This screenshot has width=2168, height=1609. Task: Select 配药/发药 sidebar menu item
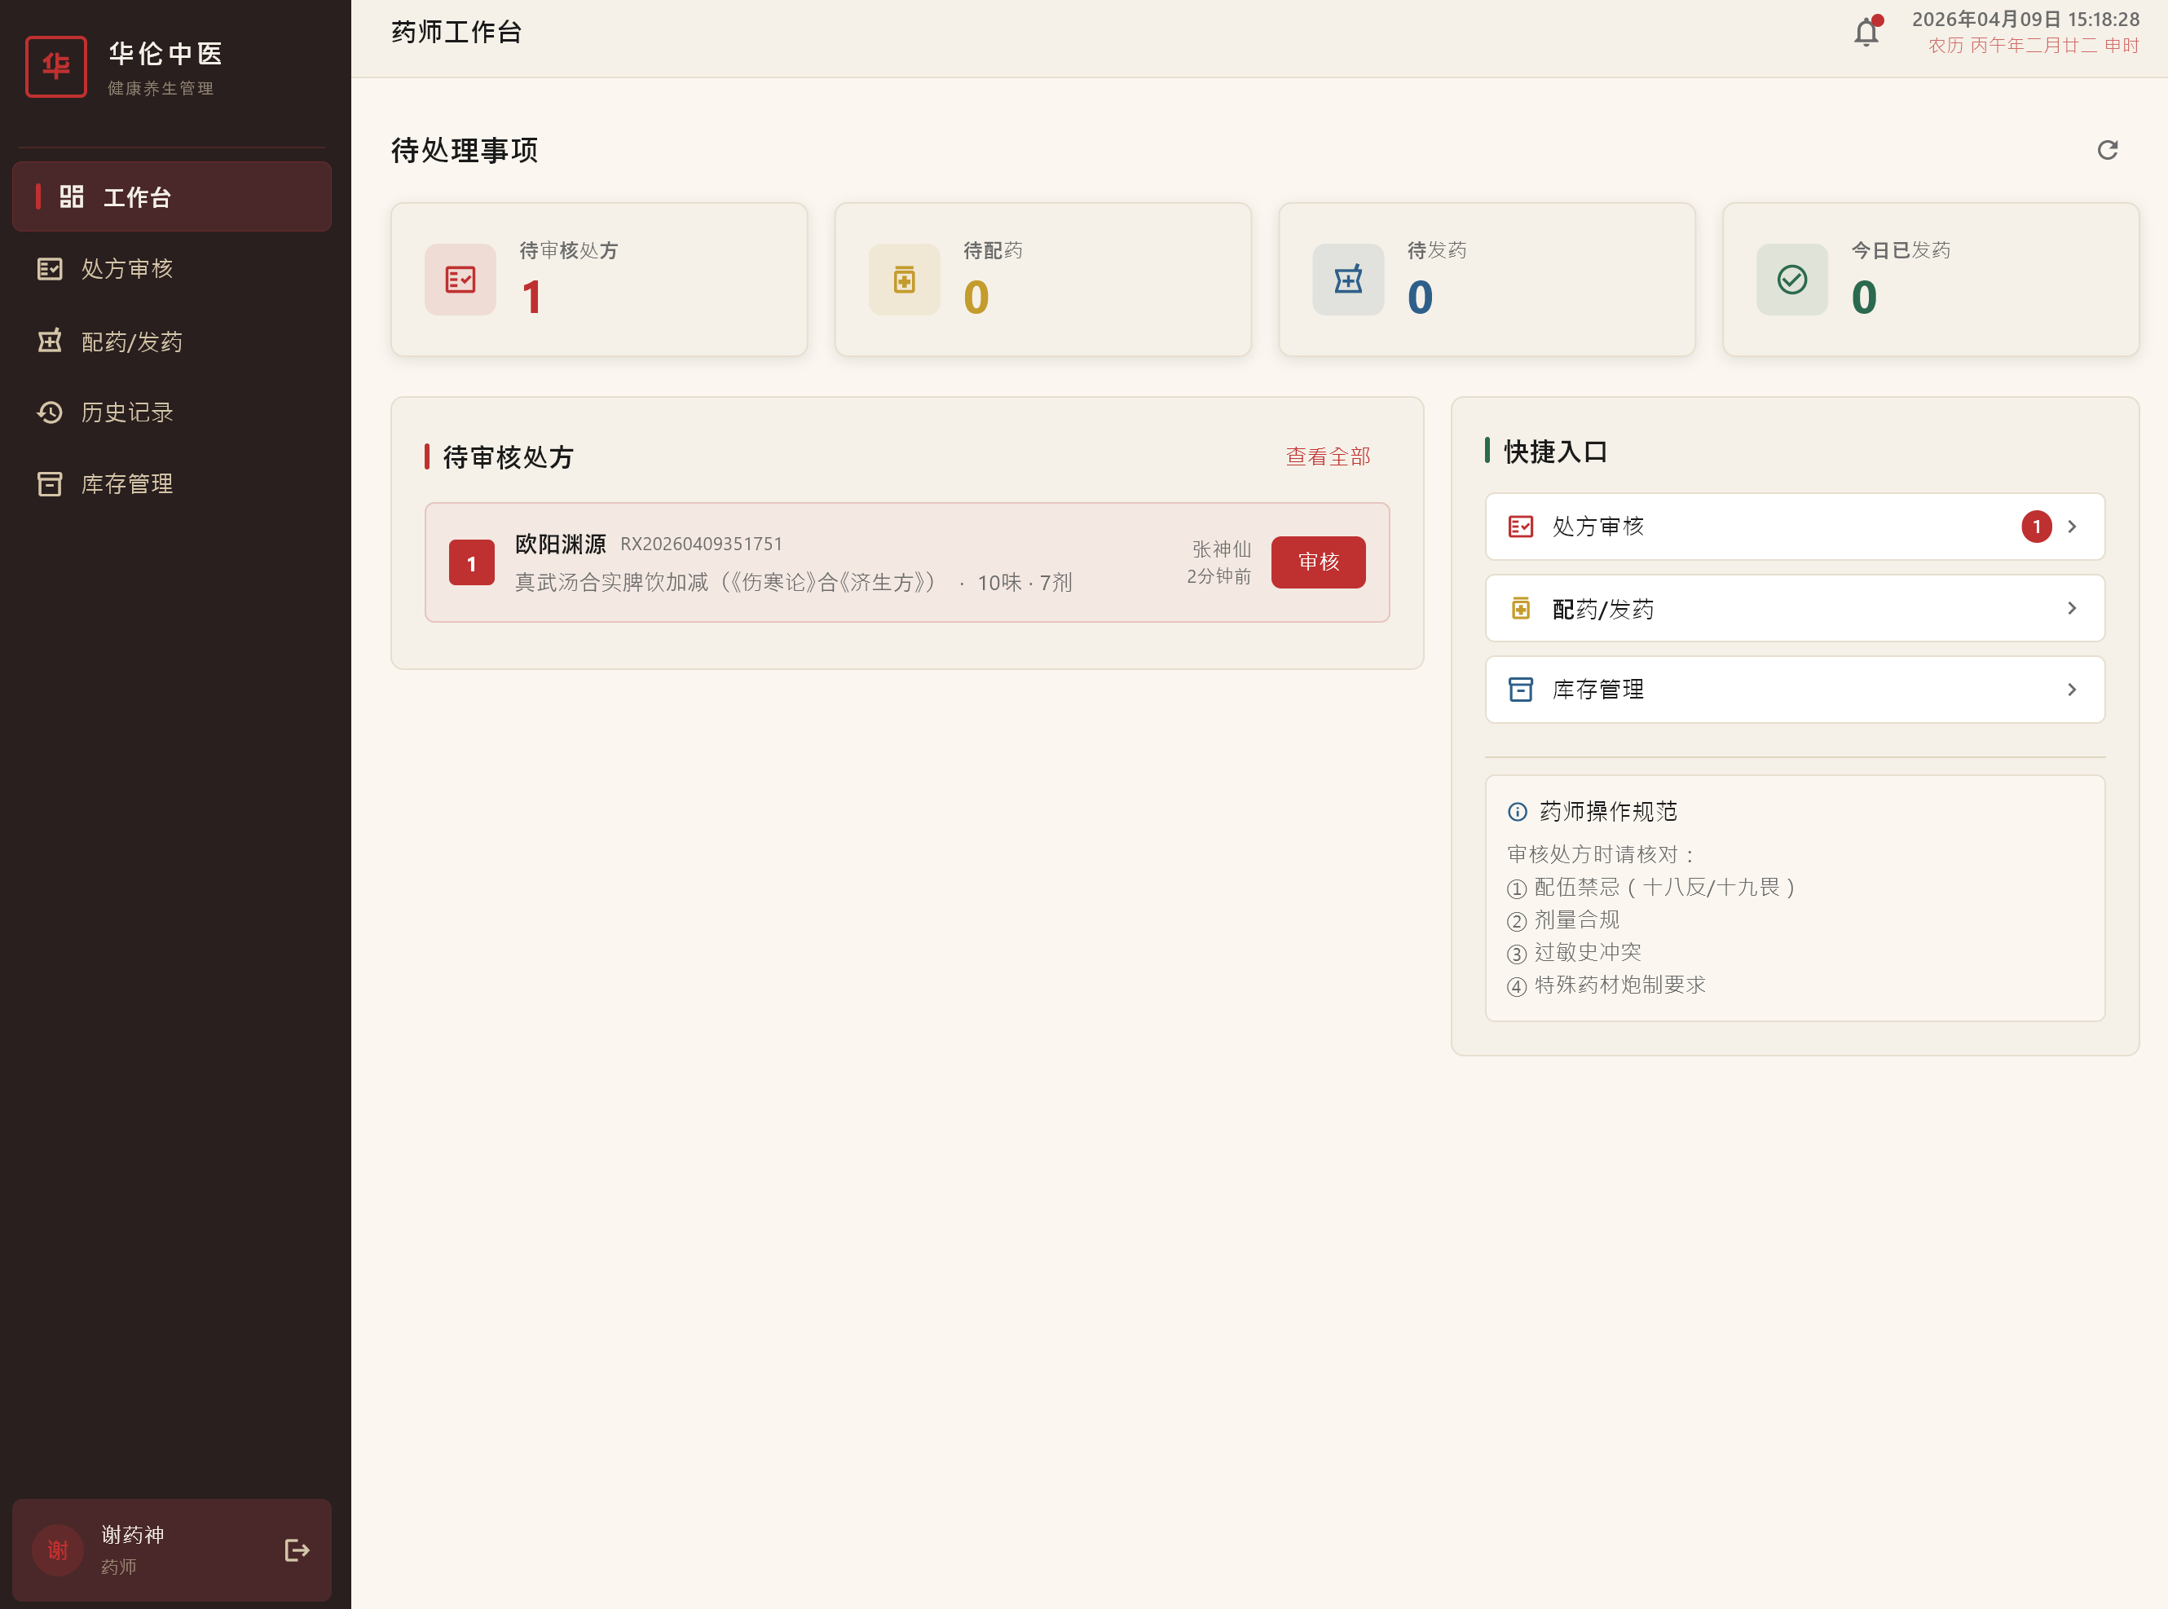(x=131, y=341)
